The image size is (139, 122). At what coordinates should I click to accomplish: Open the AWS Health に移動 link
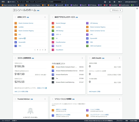(x=95, y=91)
